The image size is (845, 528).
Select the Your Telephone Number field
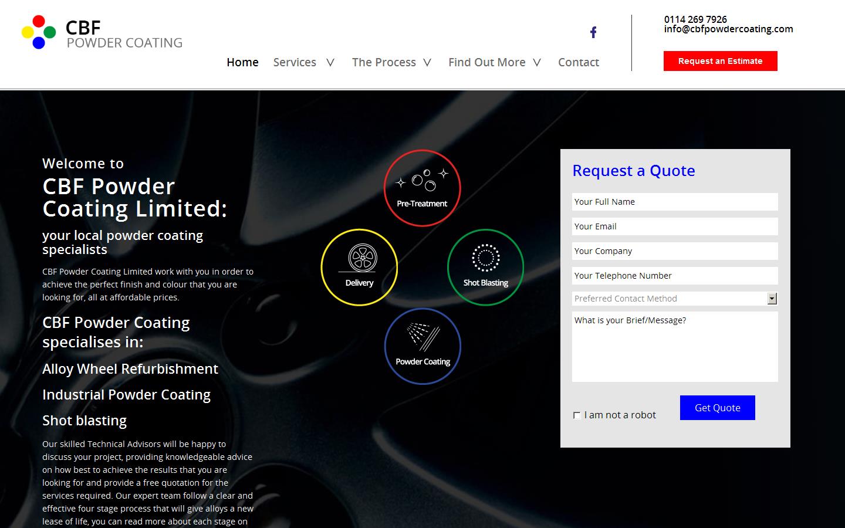coord(674,275)
